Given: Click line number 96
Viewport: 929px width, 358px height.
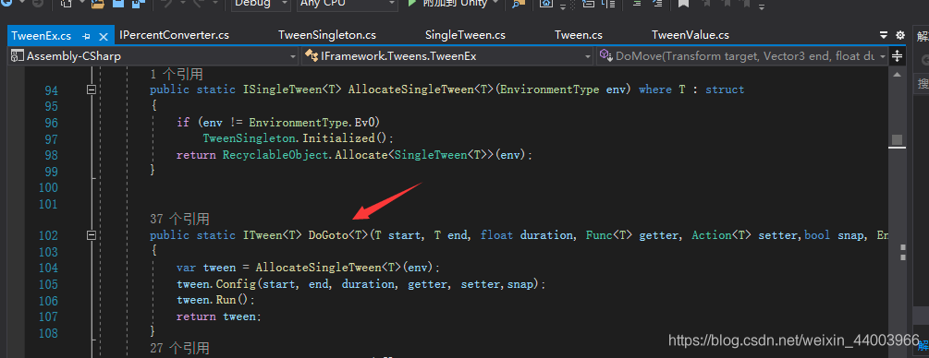Looking at the screenshot, I should tap(52, 123).
